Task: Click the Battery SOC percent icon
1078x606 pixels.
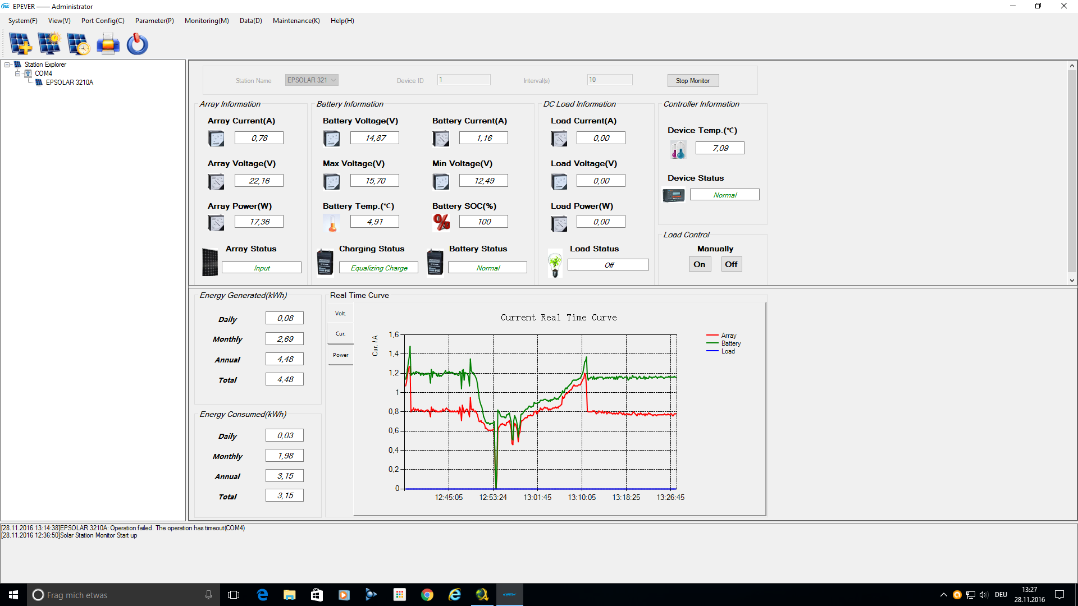Action: click(441, 222)
